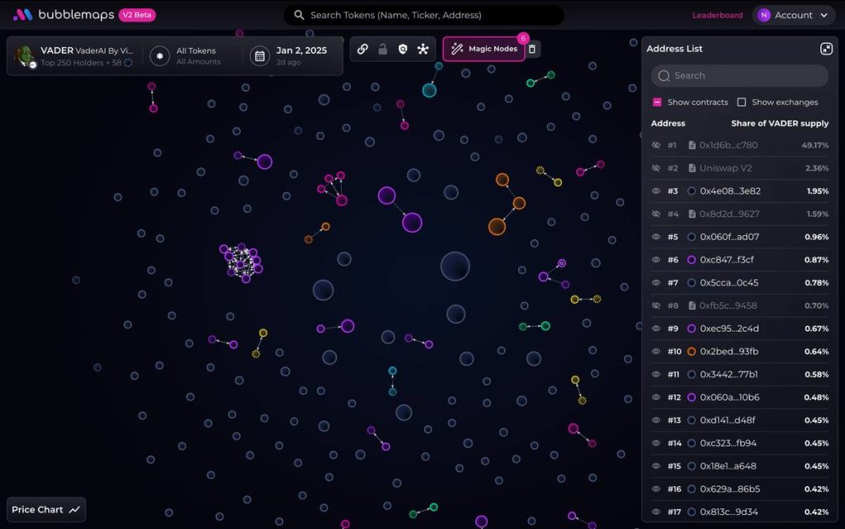The width and height of the screenshot is (845, 529).
Task: Click the All Tokens asterisk icon
Action: (x=159, y=56)
